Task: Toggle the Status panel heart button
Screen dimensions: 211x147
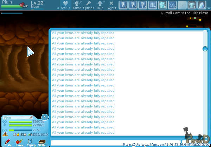Action: [x=65, y=5]
